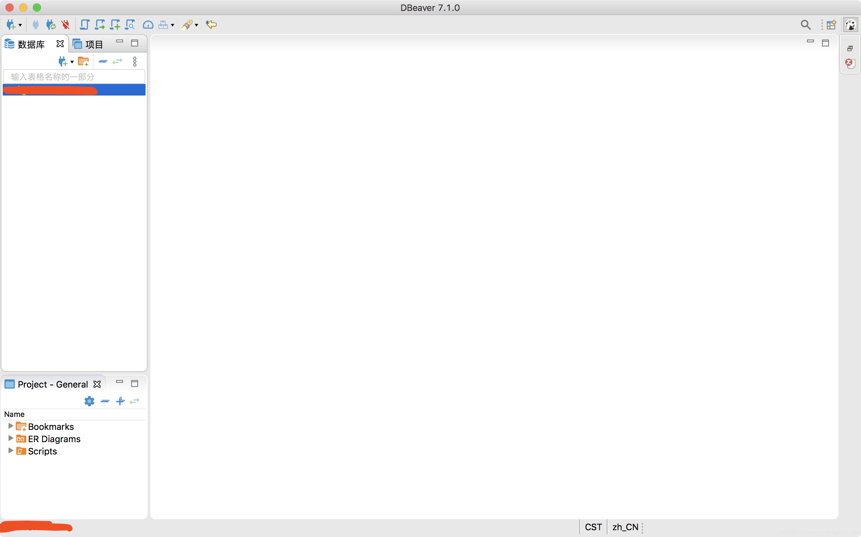Viewport: 861px width, 537px height.
Task: Expand the ER Diagrams folder
Action: (10, 438)
